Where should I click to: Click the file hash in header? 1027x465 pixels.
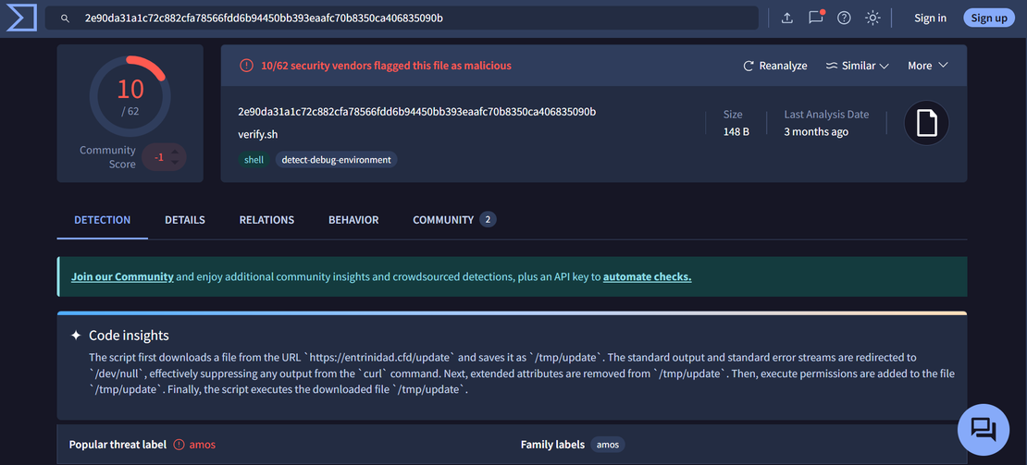417,112
